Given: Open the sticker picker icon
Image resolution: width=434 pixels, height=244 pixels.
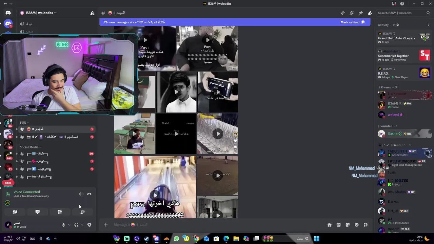Looking at the screenshot, I should (348, 225).
